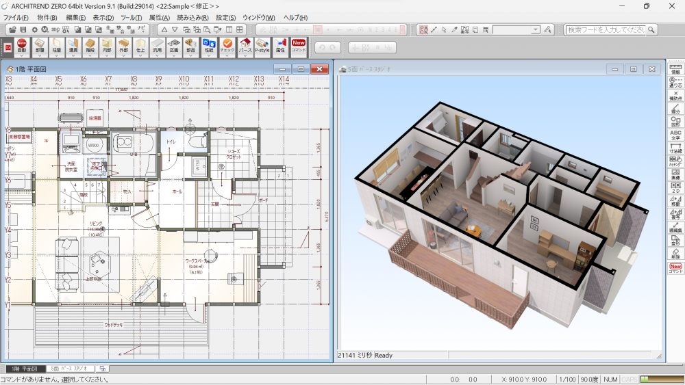Switch to the 1階 平面図 tab
The image size is (685, 385).
click(25, 369)
